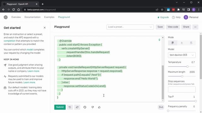Screen dimensions: 202x113
Task: Click the editor vertical scrollbar thumb
Action: click(163, 82)
